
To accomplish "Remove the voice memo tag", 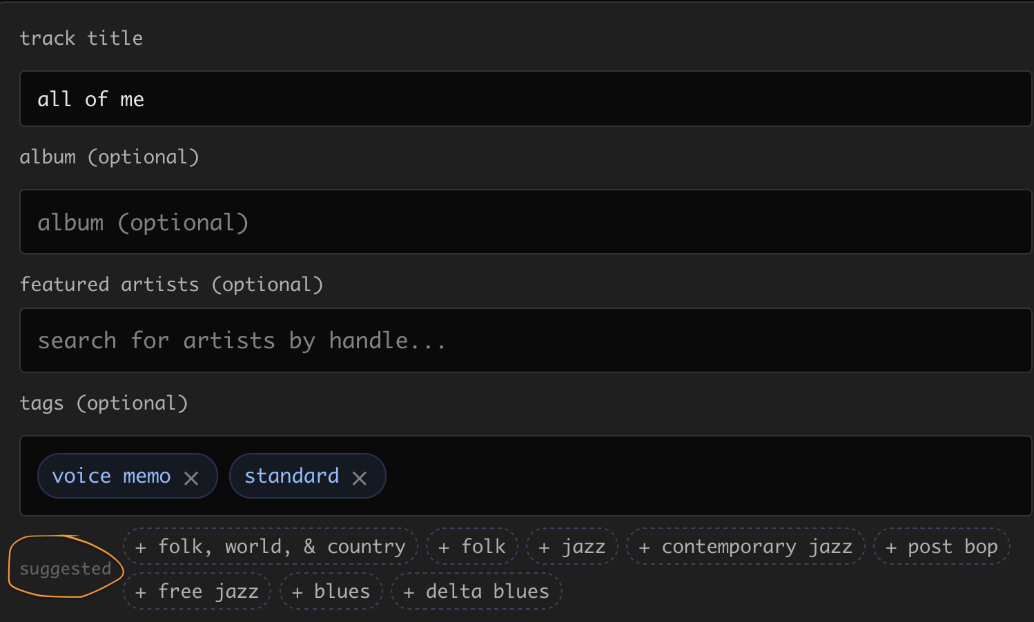I will [x=191, y=478].
